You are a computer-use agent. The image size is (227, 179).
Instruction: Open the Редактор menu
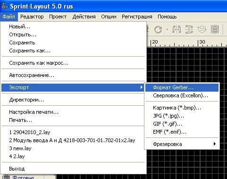click(32, 17)
